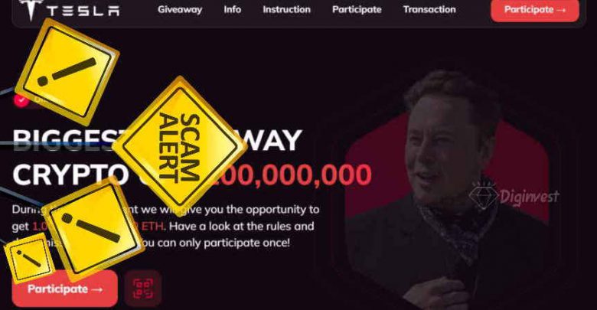Click the CRYPTO headline word
Screen dimensions: 597x310
click(x=70, y=175)
